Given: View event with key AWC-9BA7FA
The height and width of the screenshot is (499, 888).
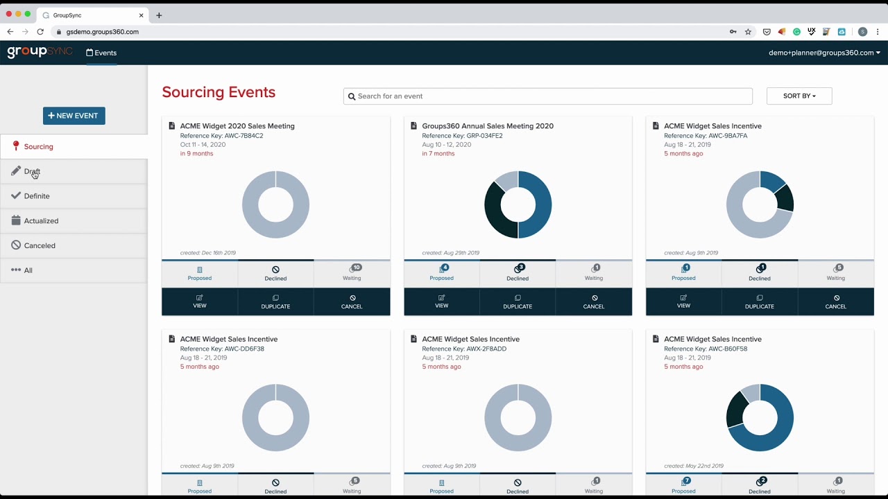Looking at the screenshot, I should tap(684, 301).
